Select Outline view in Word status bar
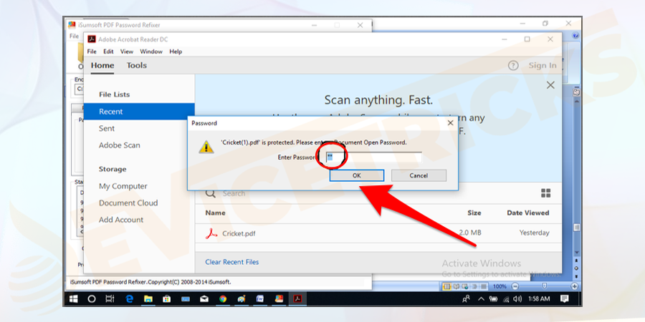Screen dimensions: 645x322 pos(474,286)
